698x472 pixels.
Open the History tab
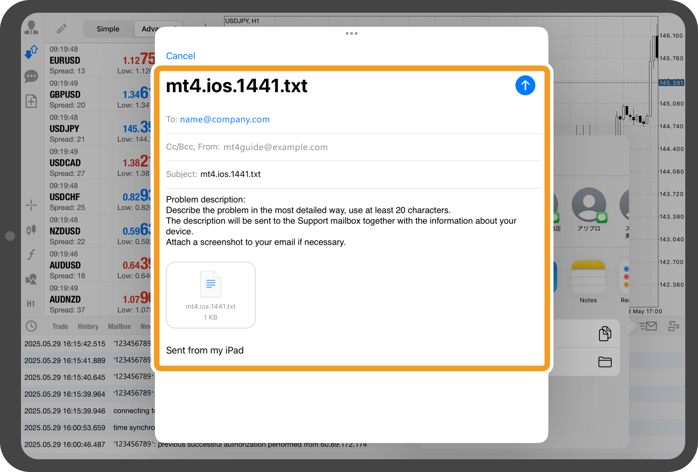tap(88, 326)
